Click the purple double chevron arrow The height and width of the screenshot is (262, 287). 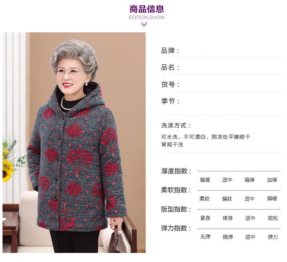click(x=144, y=24)
